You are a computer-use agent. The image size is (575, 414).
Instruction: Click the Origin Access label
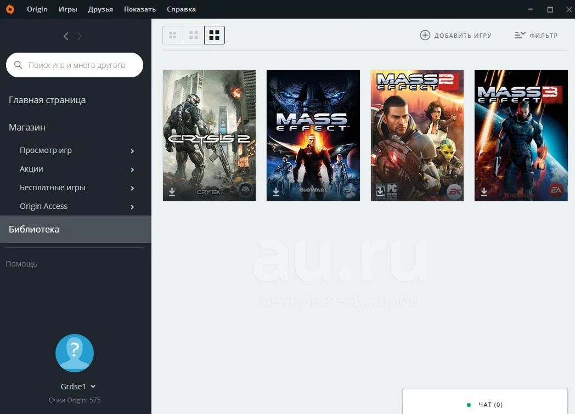click(x=44, y=206)
